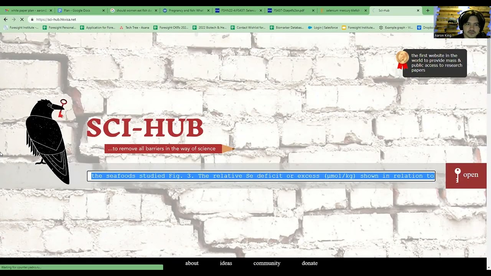Click the gold medal award icon
This screenshot has height=276, width=491.
(402, 60)
